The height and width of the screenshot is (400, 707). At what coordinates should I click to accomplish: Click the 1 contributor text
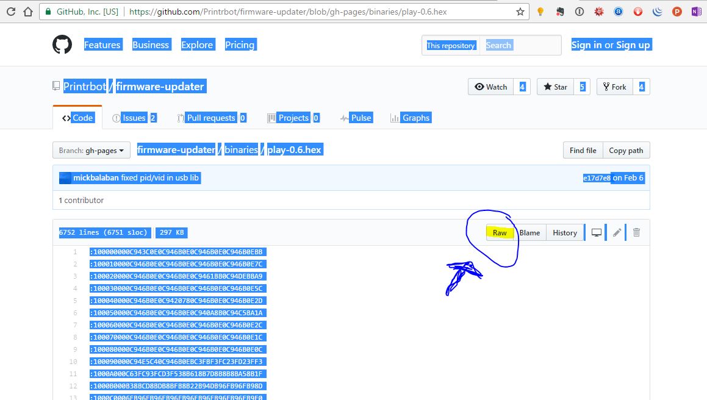81,200
